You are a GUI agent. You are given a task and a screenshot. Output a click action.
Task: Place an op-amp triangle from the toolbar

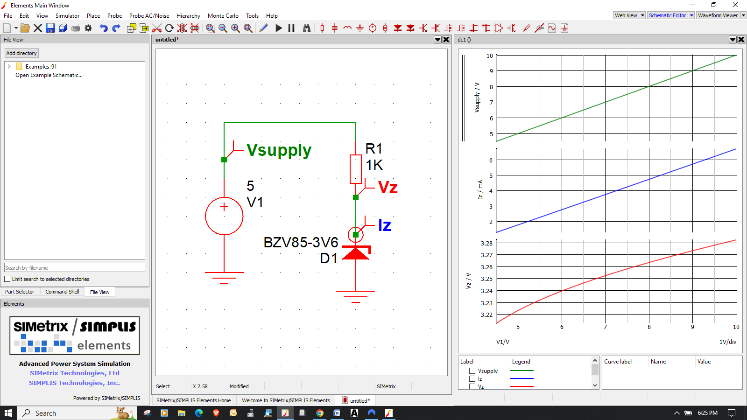[x=499, y=28]
